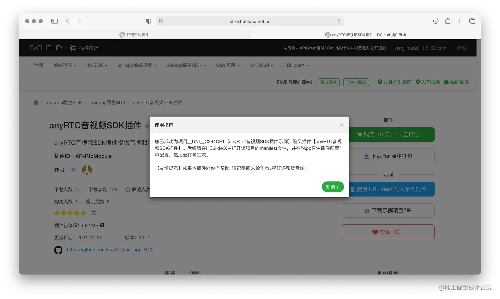Close the 使用指南 dialog with the X

(x=342, y=125)
